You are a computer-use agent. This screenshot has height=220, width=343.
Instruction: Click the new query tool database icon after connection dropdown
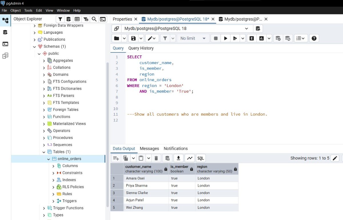tap(258, 29)
